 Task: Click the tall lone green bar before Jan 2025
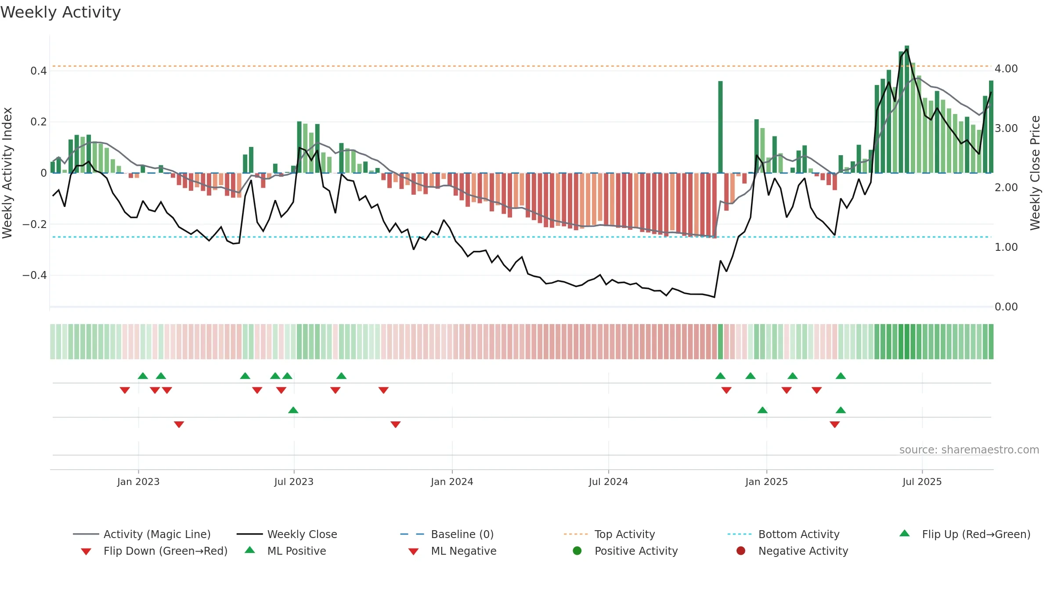[720, 127]
